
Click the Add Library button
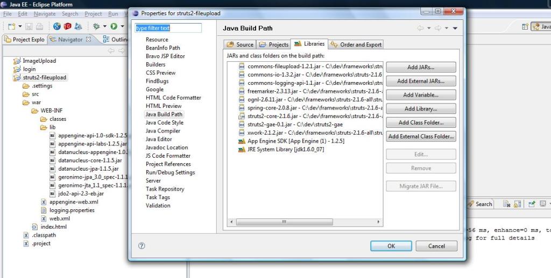(x=421, y=109)
